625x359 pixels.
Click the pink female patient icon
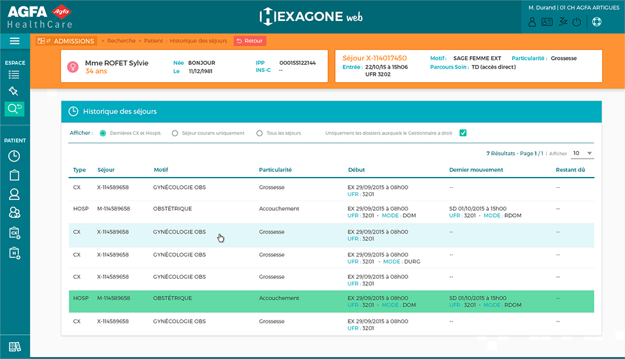tap(73, 67)
